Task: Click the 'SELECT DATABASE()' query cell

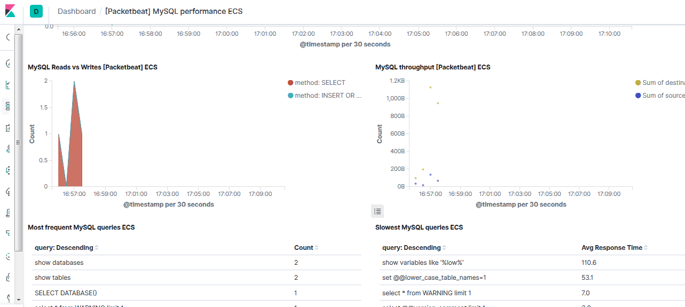Action: 66,293
